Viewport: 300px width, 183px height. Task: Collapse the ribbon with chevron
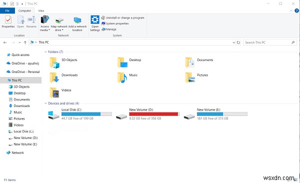tap(291, 10)
